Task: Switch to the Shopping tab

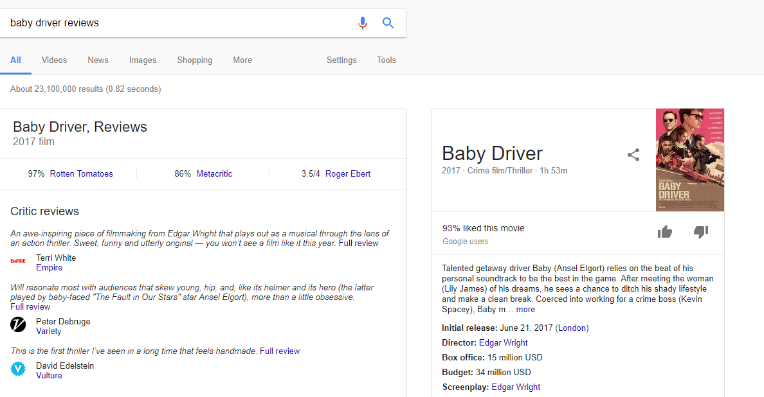Action: [194, 60]
